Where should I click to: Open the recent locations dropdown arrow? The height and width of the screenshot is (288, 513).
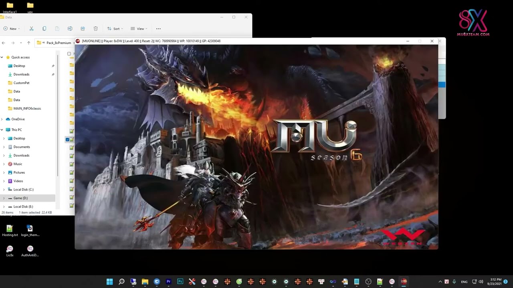click(20, 43)
